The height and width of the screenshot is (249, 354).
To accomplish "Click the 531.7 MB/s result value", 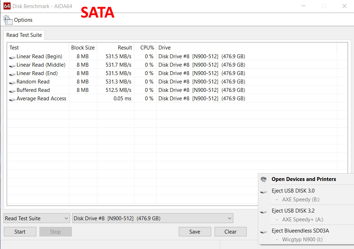I will [119, 65].
